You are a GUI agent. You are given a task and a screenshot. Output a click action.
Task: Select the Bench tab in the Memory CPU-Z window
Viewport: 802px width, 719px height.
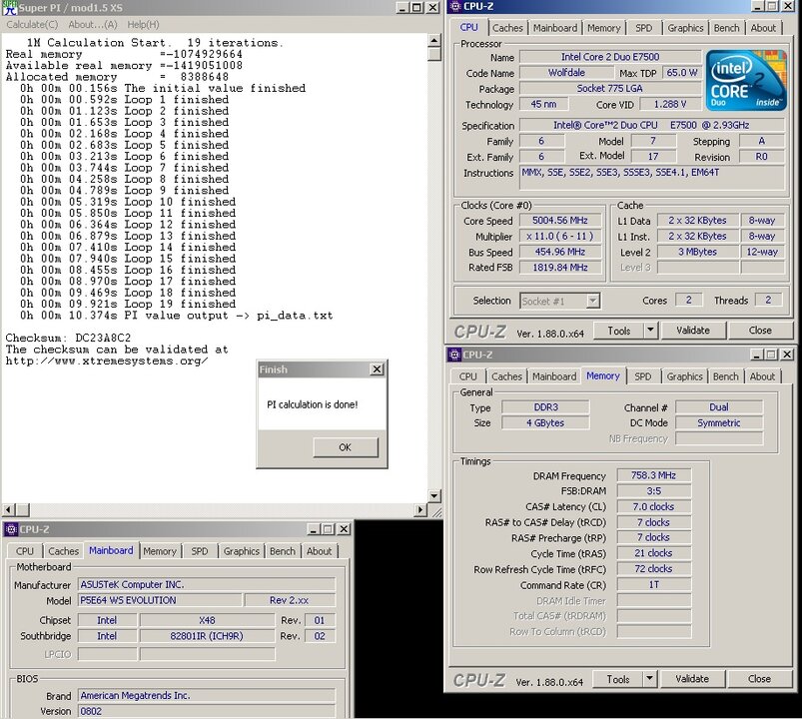tap(725, 376)
